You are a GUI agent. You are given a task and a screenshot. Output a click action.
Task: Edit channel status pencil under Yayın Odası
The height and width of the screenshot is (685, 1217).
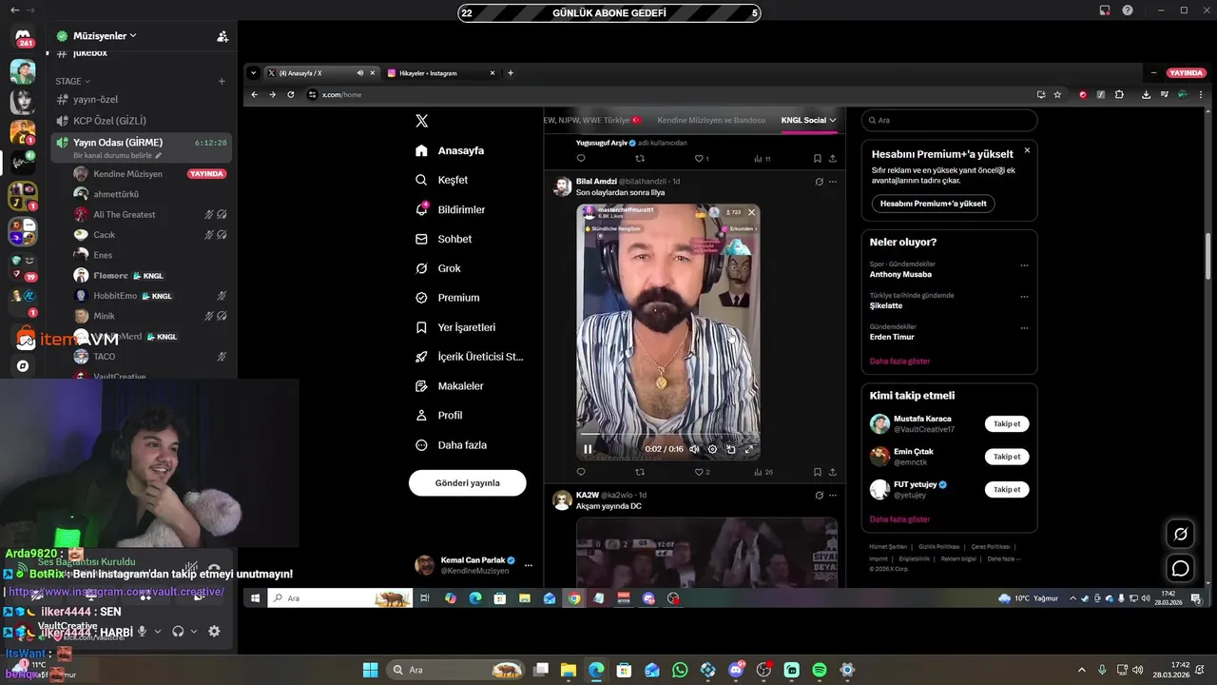159,156
